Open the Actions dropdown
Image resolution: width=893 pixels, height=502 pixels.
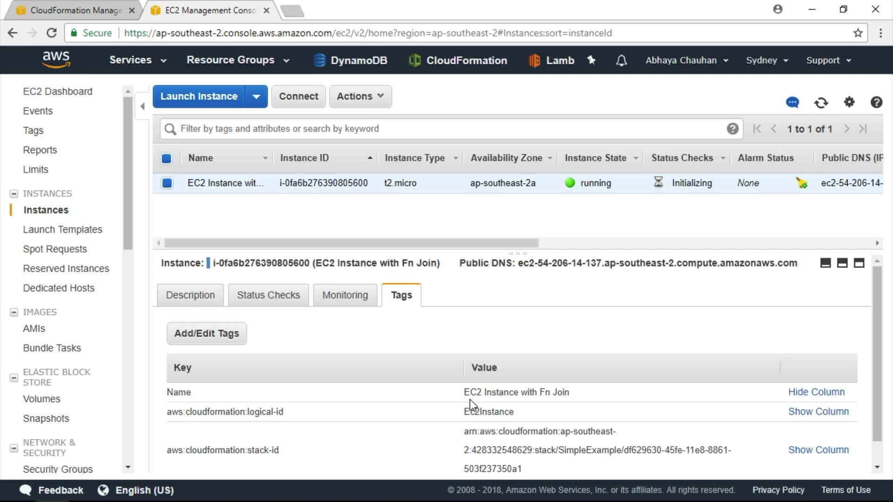tap(360, 96)
